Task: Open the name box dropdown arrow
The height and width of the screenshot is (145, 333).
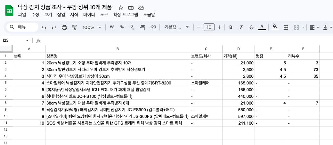Action: (x=27, y=40)
